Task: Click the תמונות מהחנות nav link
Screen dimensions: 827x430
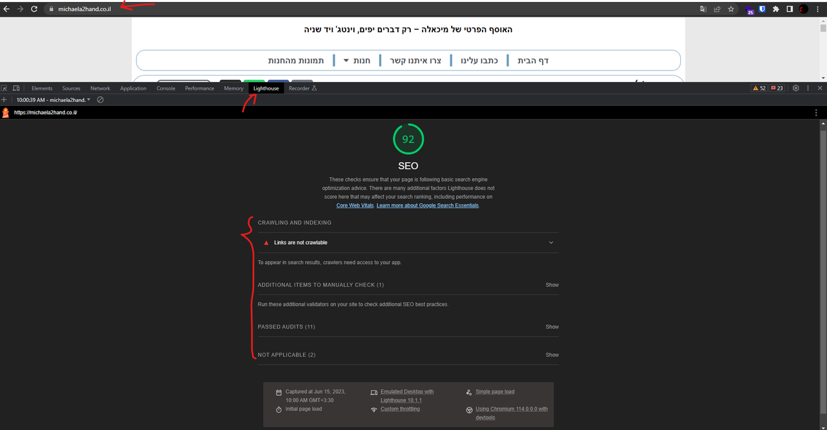Action: click(x=296, y=61)
